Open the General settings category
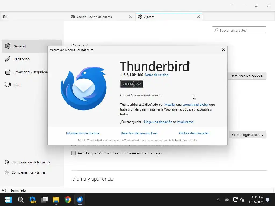This screenshot has height=206, width=275. click(x=32, y=46)
